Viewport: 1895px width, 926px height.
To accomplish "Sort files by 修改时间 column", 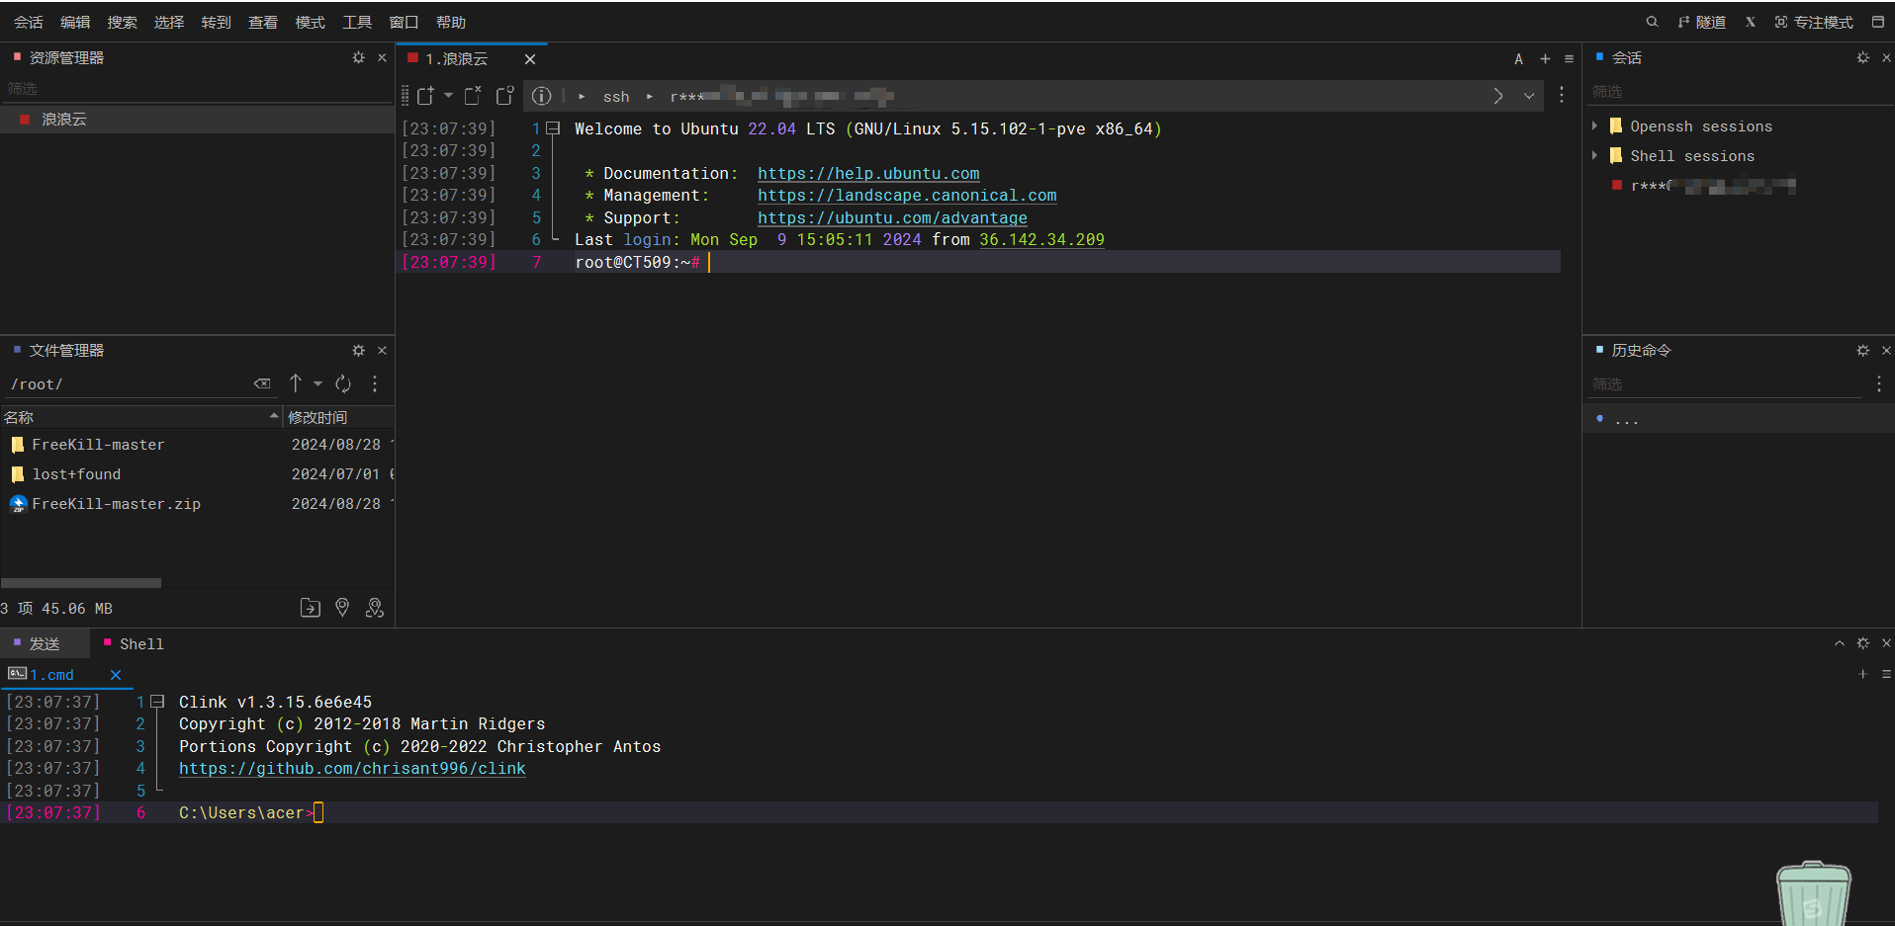I will tap(339, 418).
